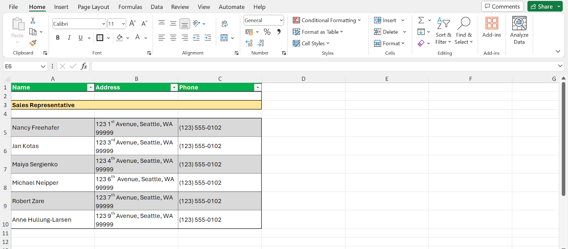Open the Name column filter dropdown
568x249 pixels.
(x=91, y=88)
